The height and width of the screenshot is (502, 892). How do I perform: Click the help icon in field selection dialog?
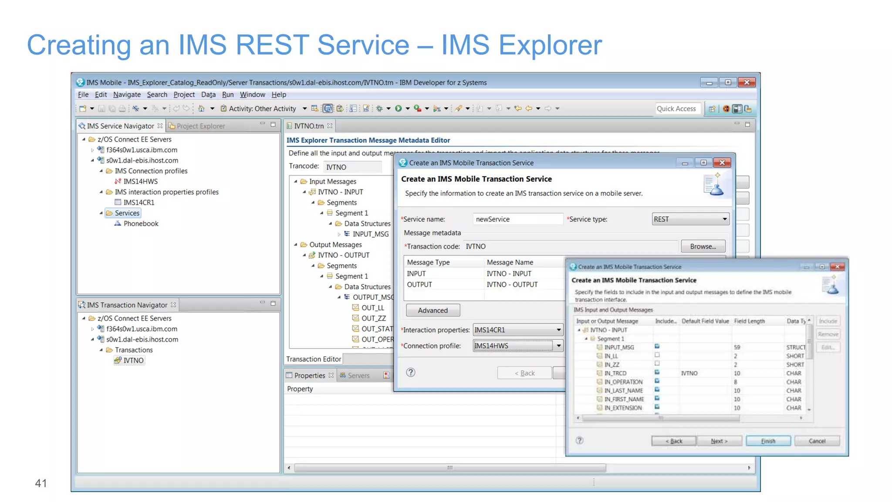(x=579, y=441)
